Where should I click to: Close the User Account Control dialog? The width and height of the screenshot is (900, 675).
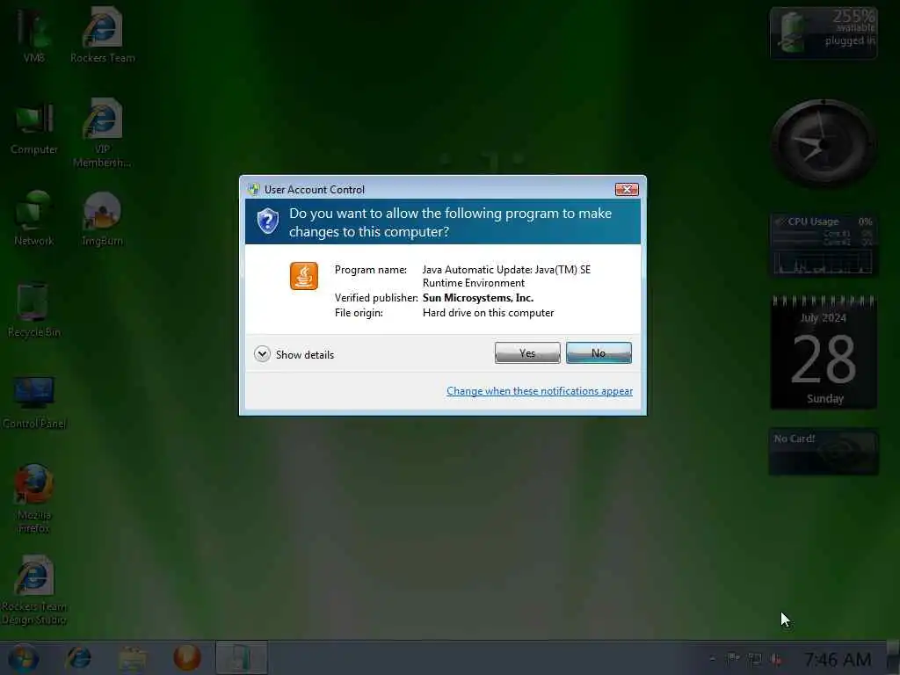[626, 190]
